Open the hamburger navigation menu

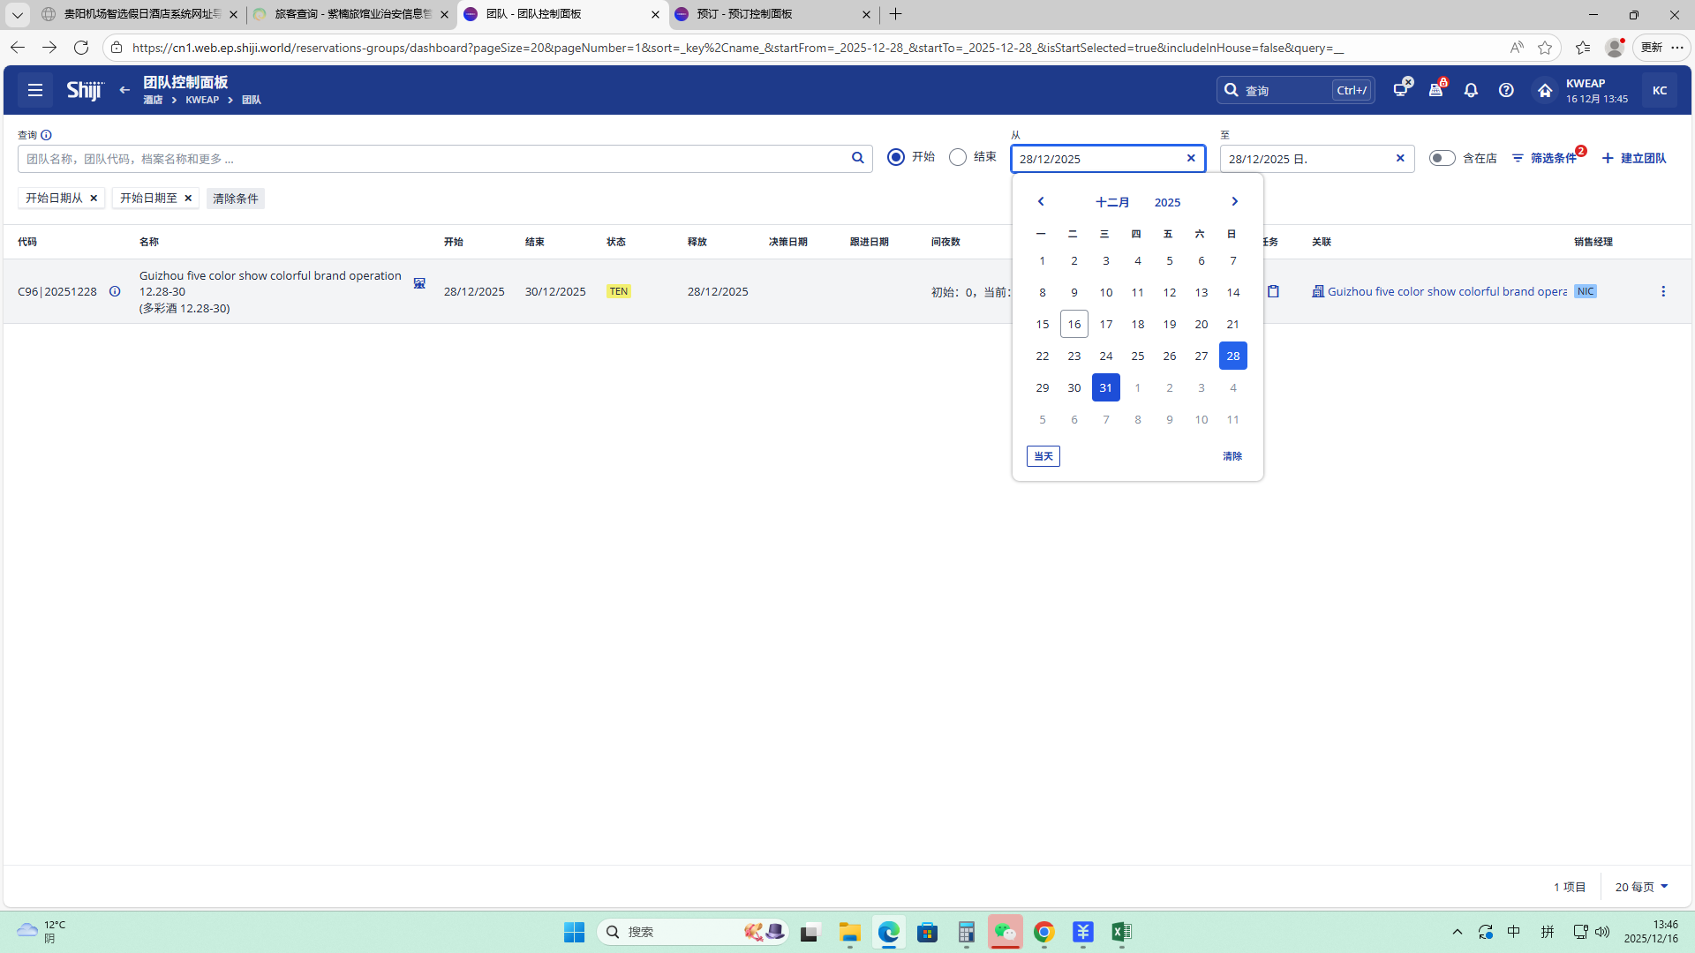click(x=35, y=90)
